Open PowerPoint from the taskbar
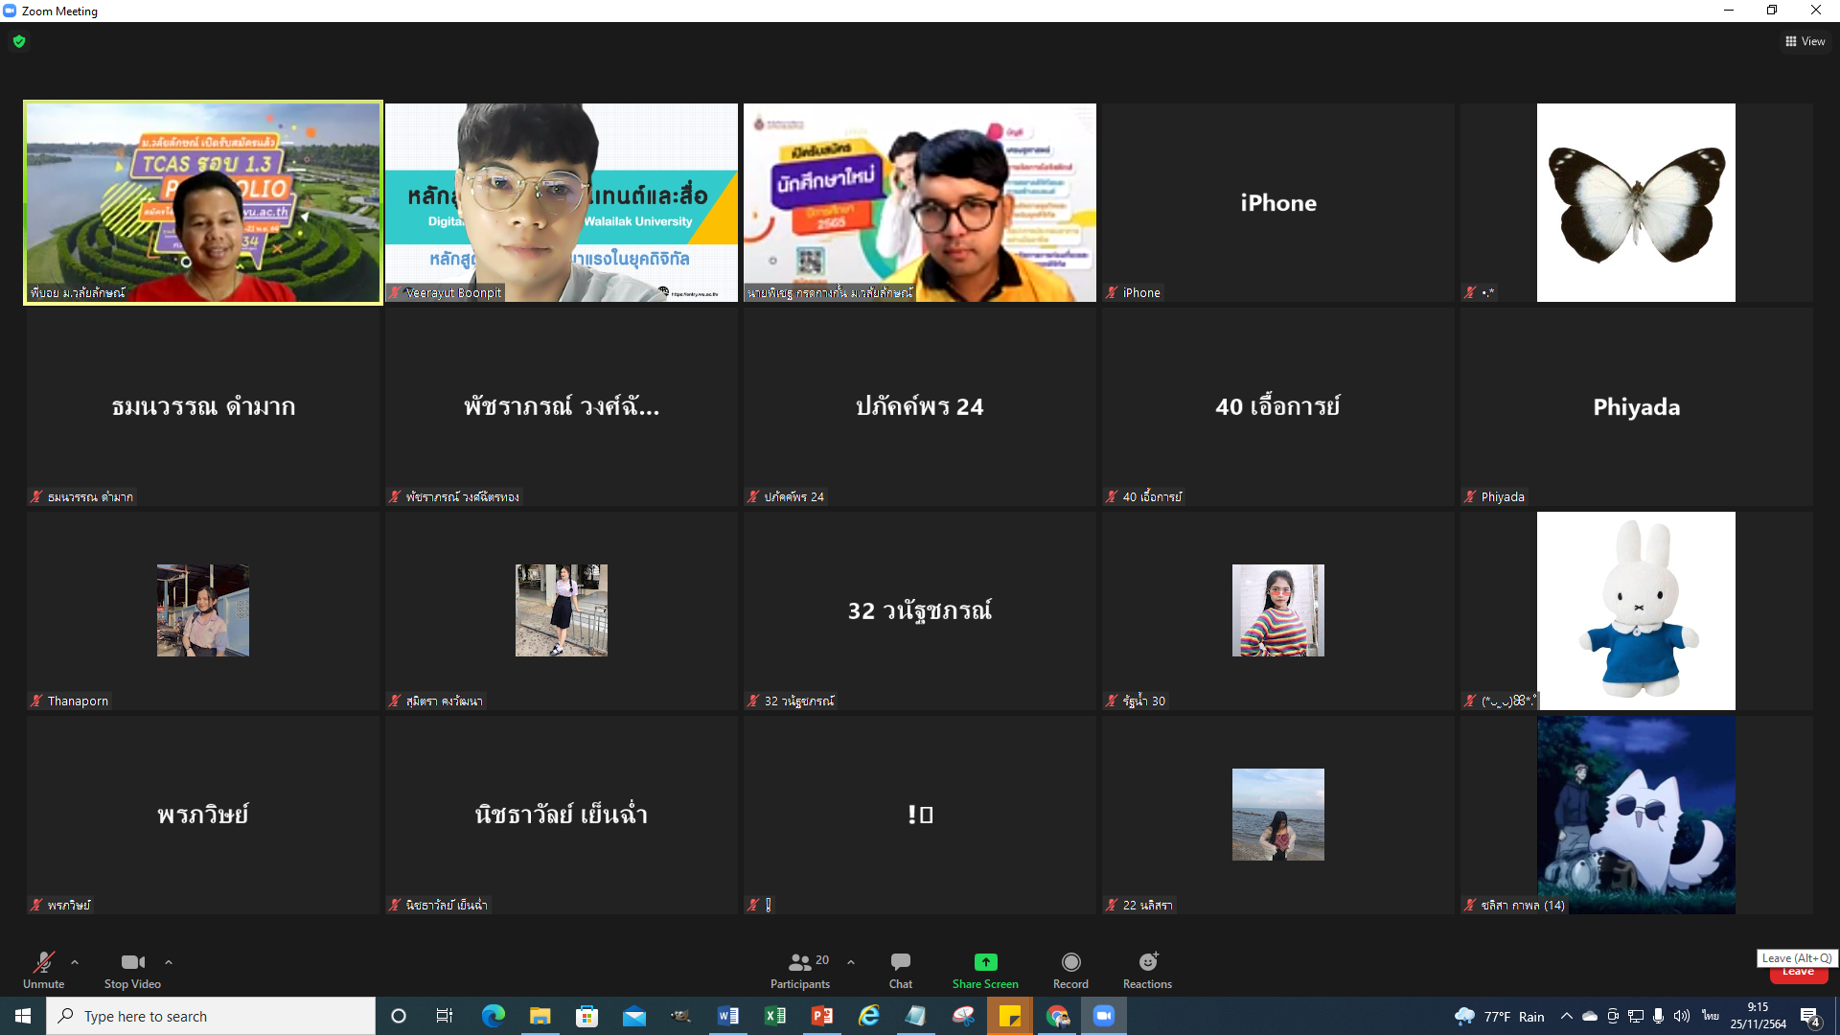This screenshot has width=1840, height=1035. click(821, 1016)
